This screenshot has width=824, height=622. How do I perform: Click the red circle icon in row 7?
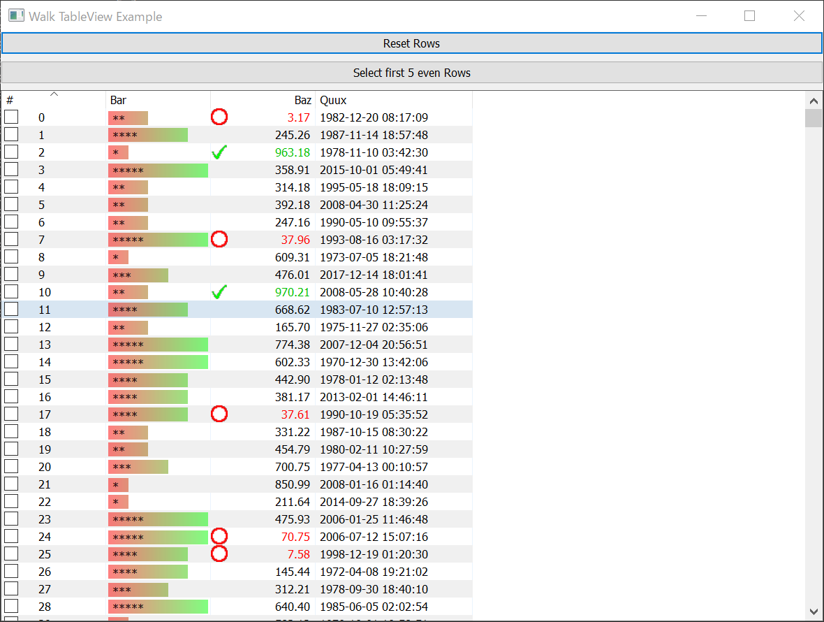[x=219, y=239]
